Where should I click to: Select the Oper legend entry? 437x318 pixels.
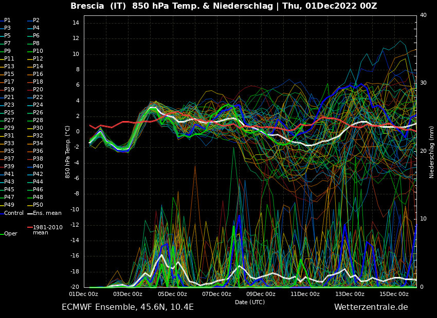10,233
